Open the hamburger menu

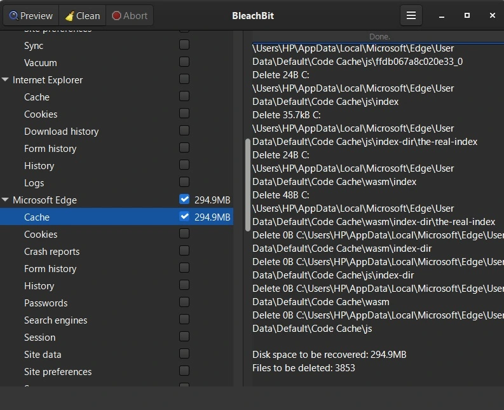click(411, 15)
